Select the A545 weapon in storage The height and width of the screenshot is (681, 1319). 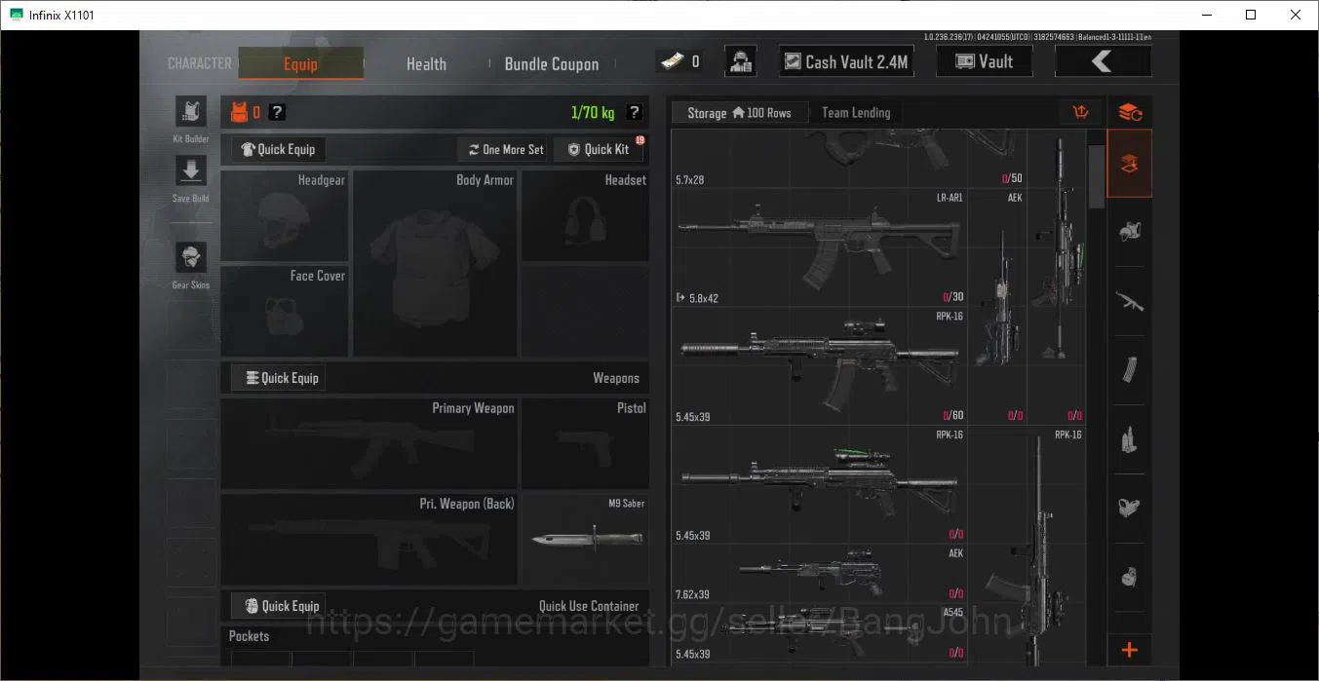(x=819, y=633)
